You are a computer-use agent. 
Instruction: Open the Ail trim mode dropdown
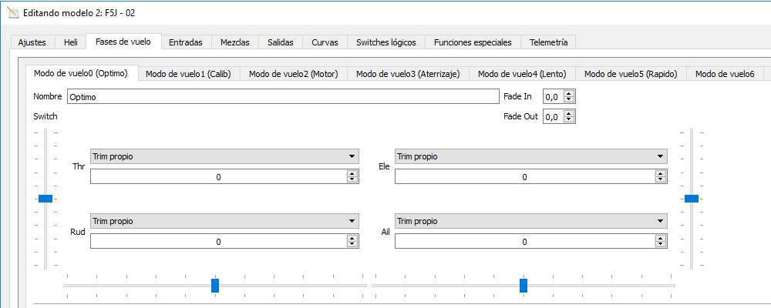pos(530,221)
